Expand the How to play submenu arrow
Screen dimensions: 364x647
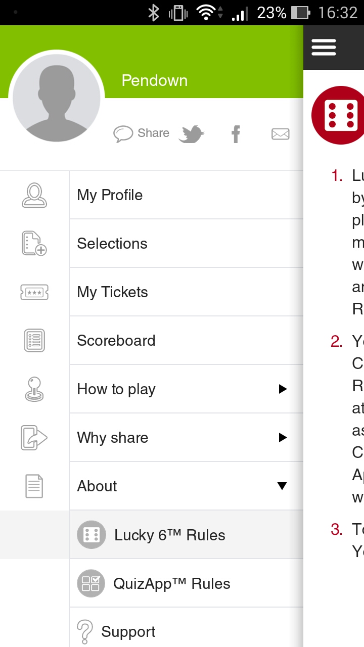pyautogui.click(x=283, y=389)
